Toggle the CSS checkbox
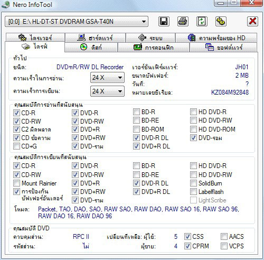 tap(187, 236)
